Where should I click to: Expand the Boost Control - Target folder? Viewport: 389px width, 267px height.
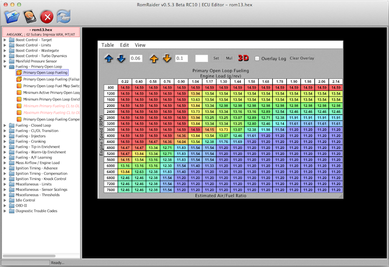coord(5,40)
